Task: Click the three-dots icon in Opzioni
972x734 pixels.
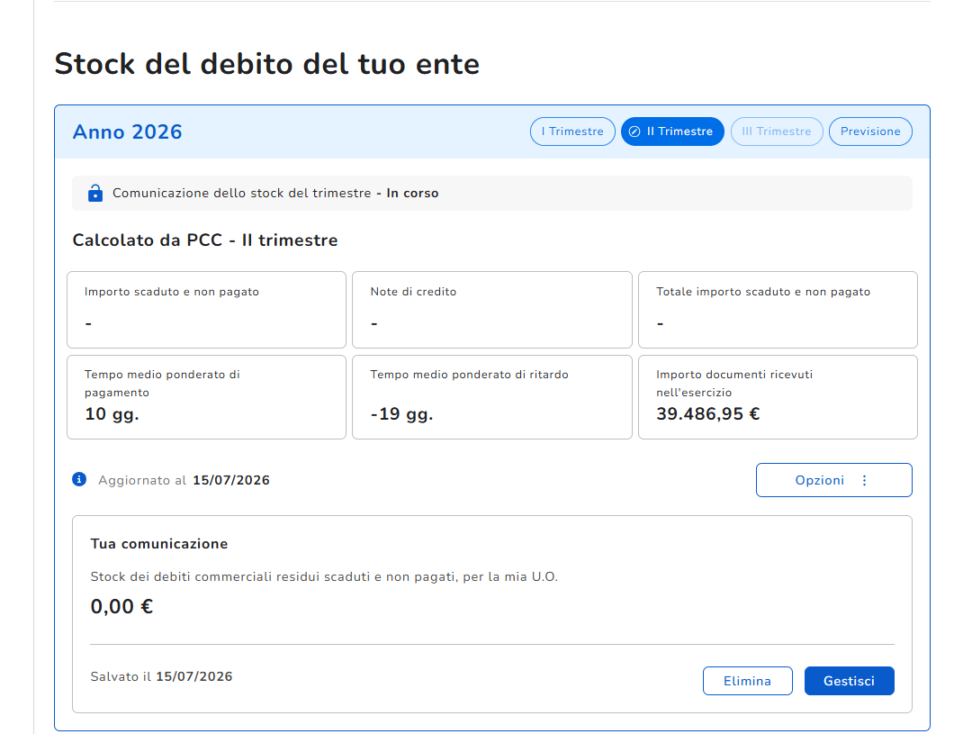Action: click(864, 480)
